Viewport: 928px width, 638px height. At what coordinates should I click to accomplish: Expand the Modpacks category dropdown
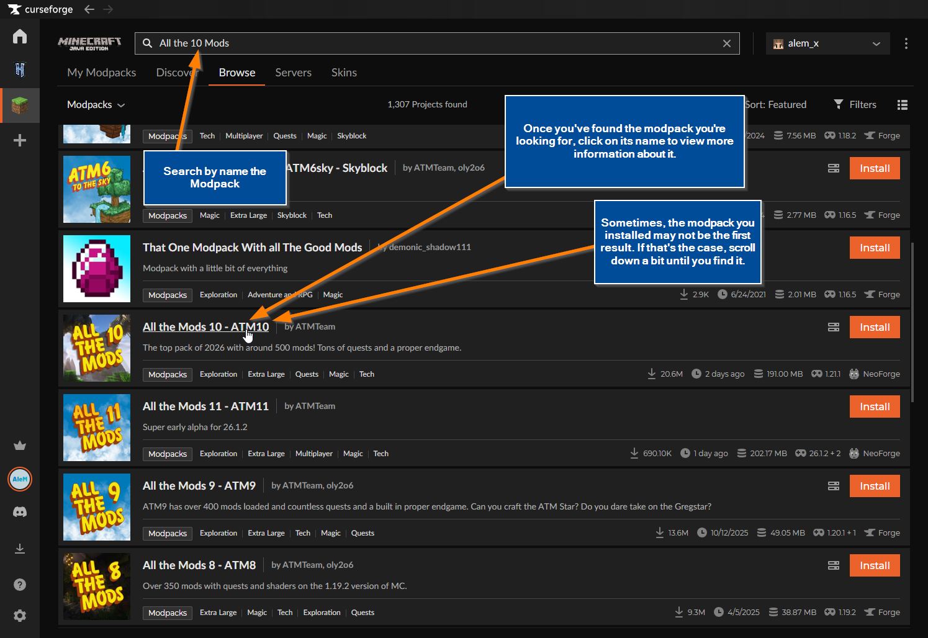(96, 104)
